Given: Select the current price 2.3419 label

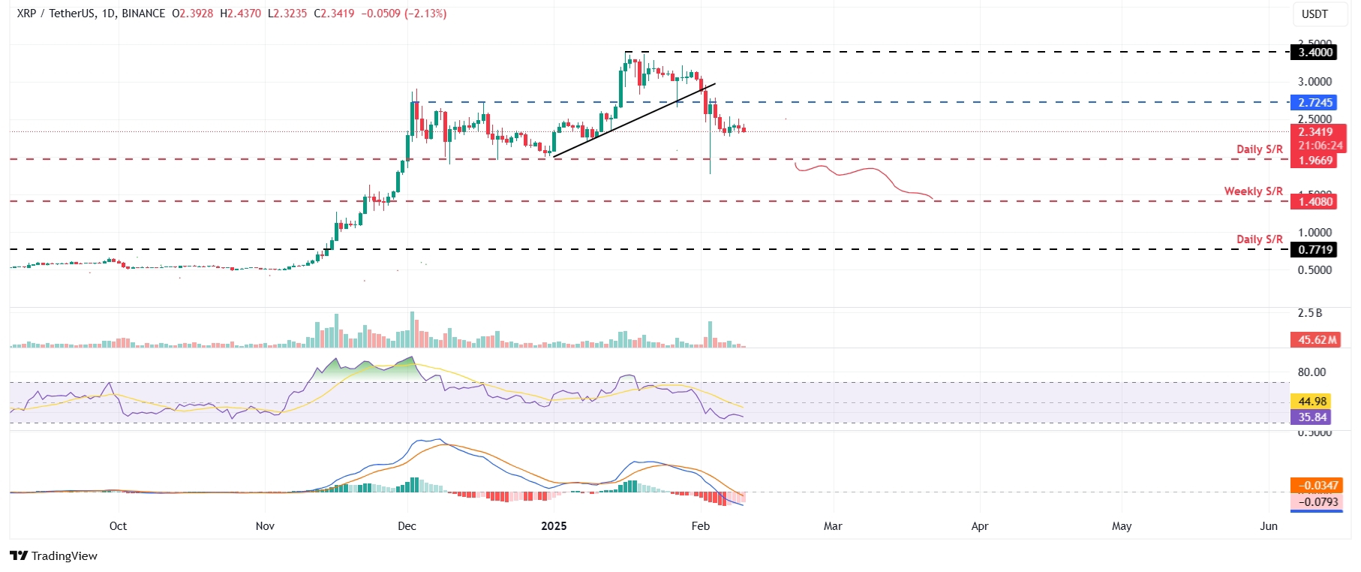Looking at the screenshot, I should click(x=1315, y=132).
